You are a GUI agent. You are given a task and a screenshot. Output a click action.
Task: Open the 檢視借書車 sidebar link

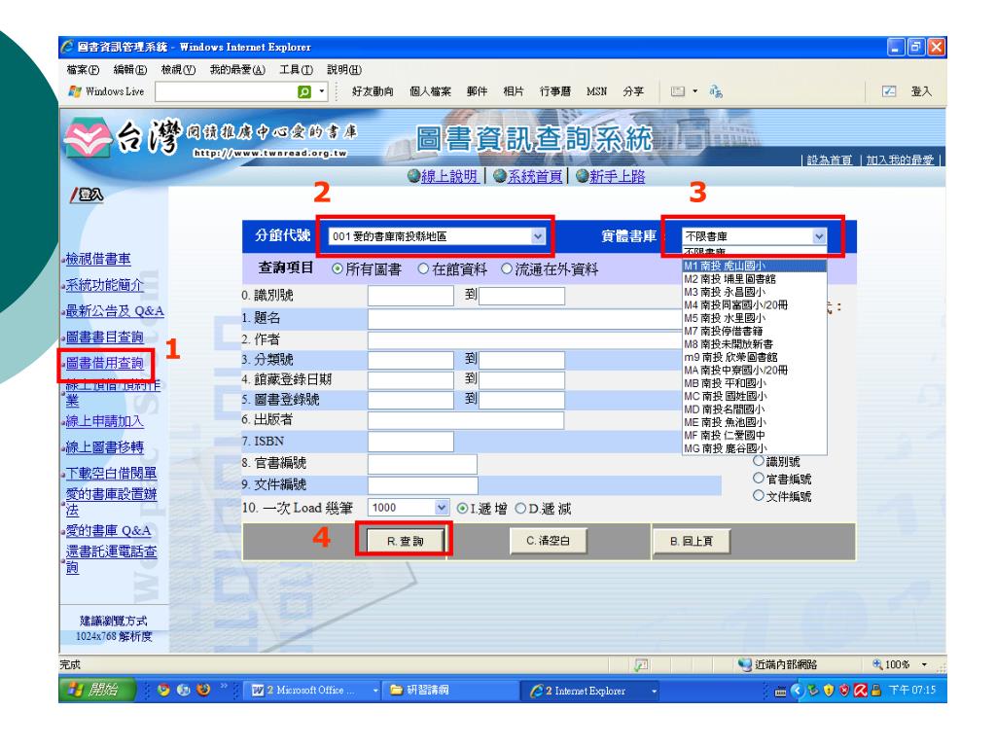[x=98, y=259]
